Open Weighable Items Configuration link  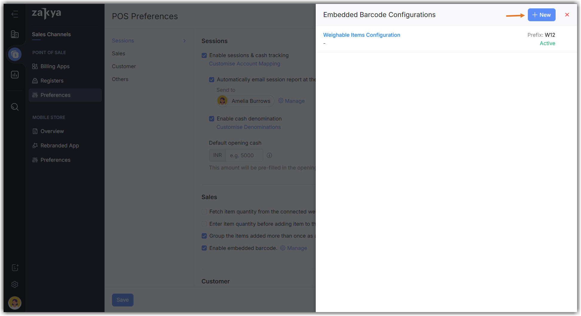coord(361,35)
